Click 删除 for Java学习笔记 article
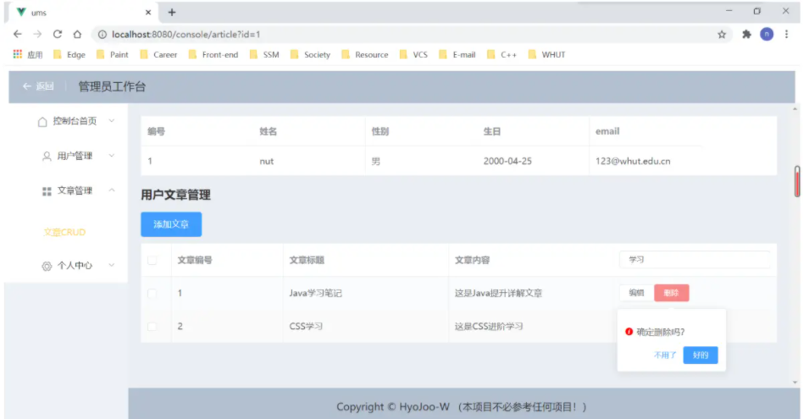 [672, 293]
